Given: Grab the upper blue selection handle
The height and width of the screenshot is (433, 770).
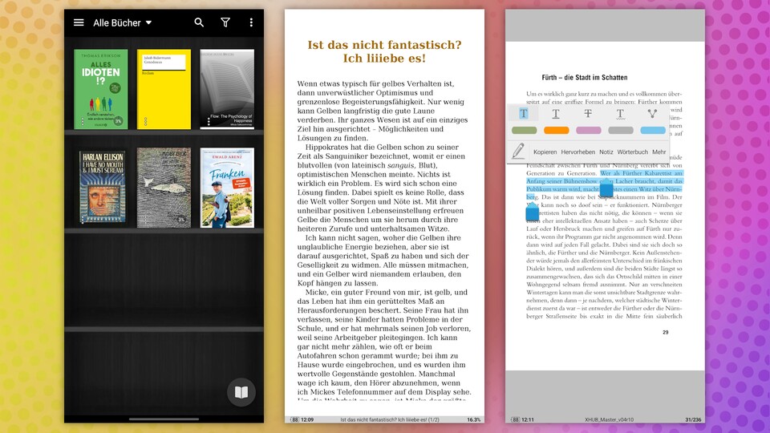Looking at the screenshot, I should click(606, 187).
